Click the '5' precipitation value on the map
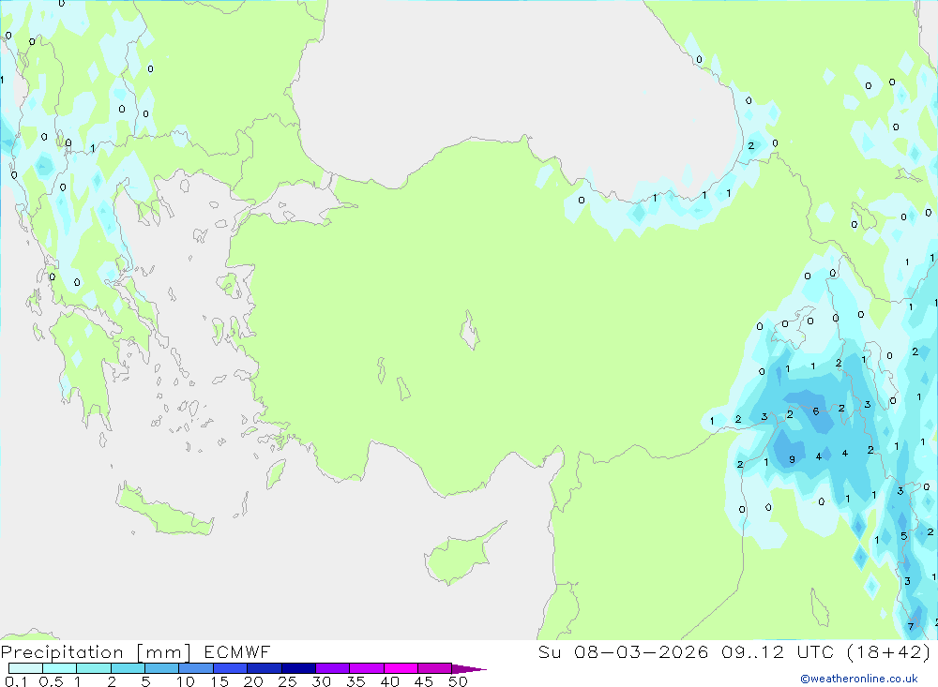The height and width of the screenshot is (687, 938). tap(904, 536)
